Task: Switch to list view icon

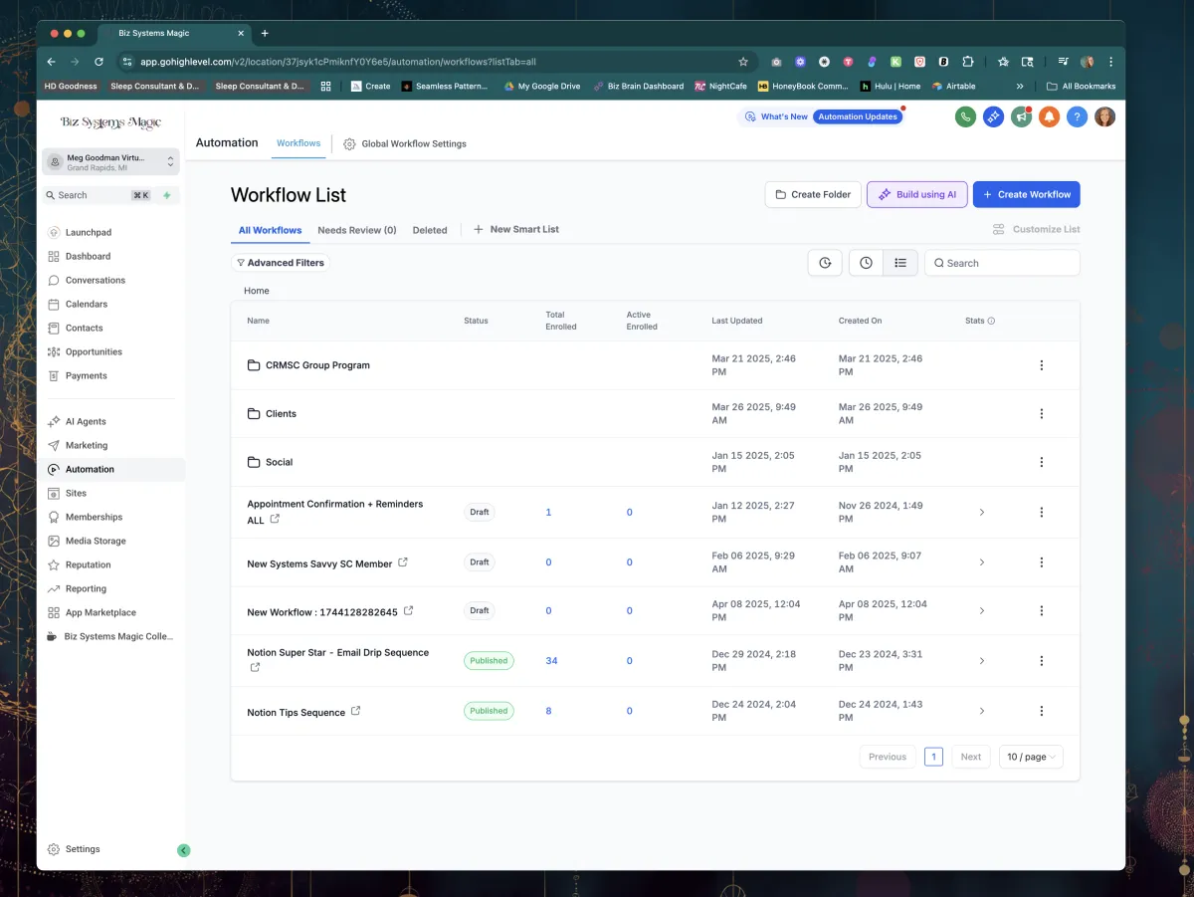Action: [x=900, y=263]
